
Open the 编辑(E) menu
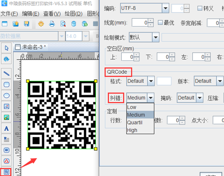(31, 14)
